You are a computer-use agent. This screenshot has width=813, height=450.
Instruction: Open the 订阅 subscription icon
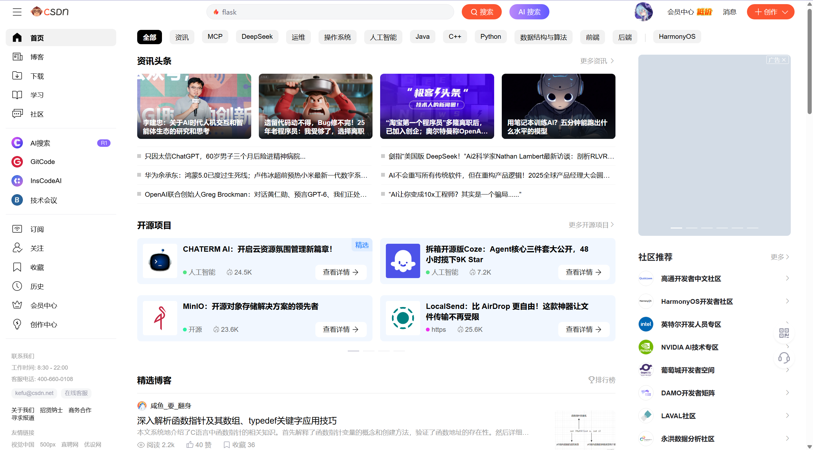click(17, 229)
